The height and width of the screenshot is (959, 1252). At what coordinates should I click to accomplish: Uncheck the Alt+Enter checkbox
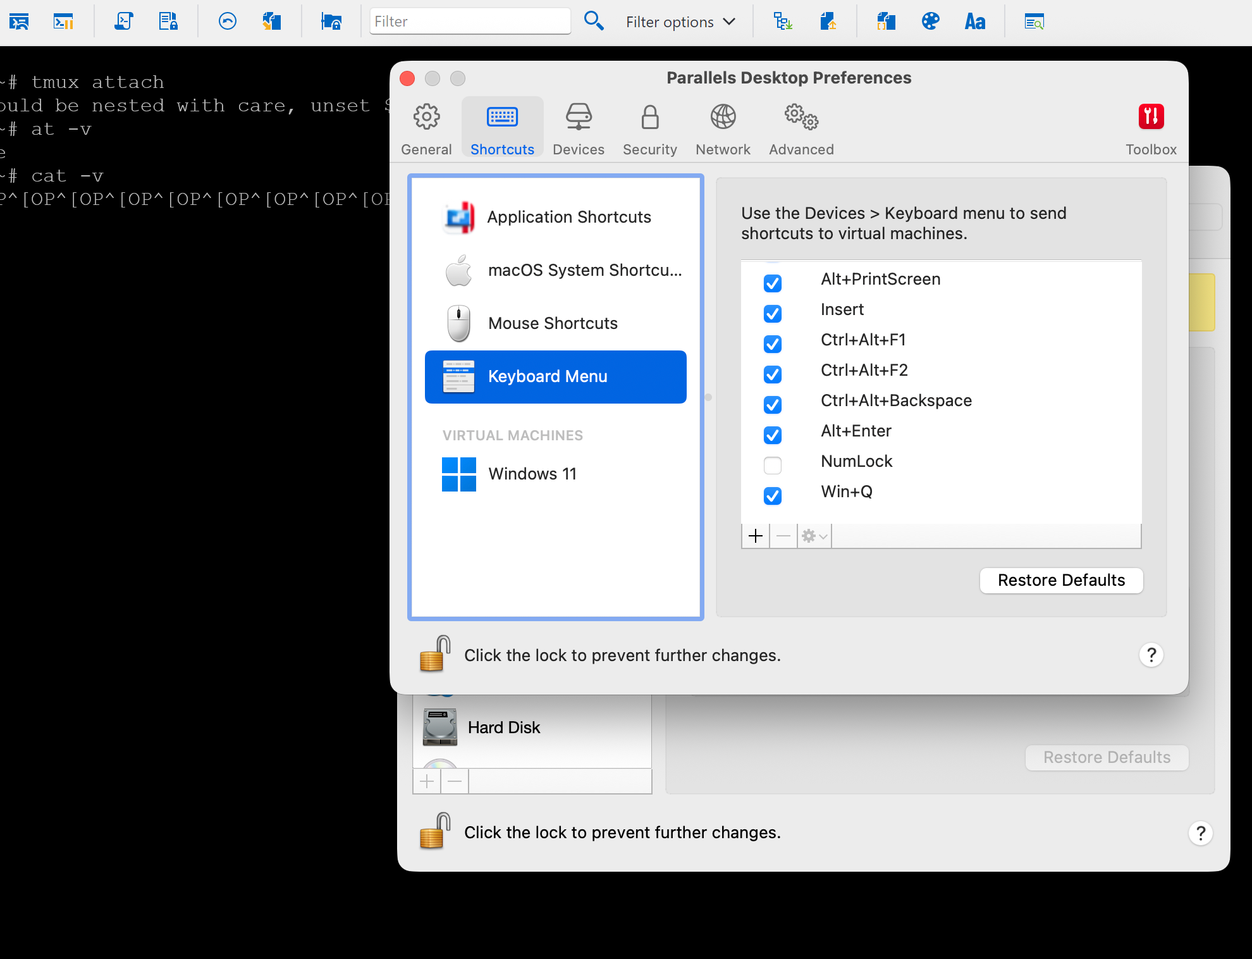[773, 435]
